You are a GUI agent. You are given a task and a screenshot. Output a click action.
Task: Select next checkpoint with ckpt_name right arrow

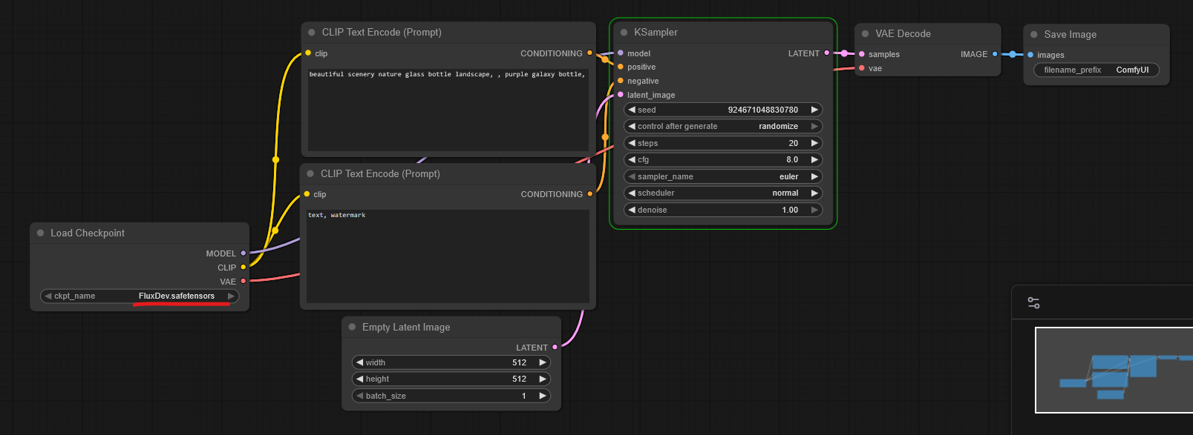(x=231, y=296)
